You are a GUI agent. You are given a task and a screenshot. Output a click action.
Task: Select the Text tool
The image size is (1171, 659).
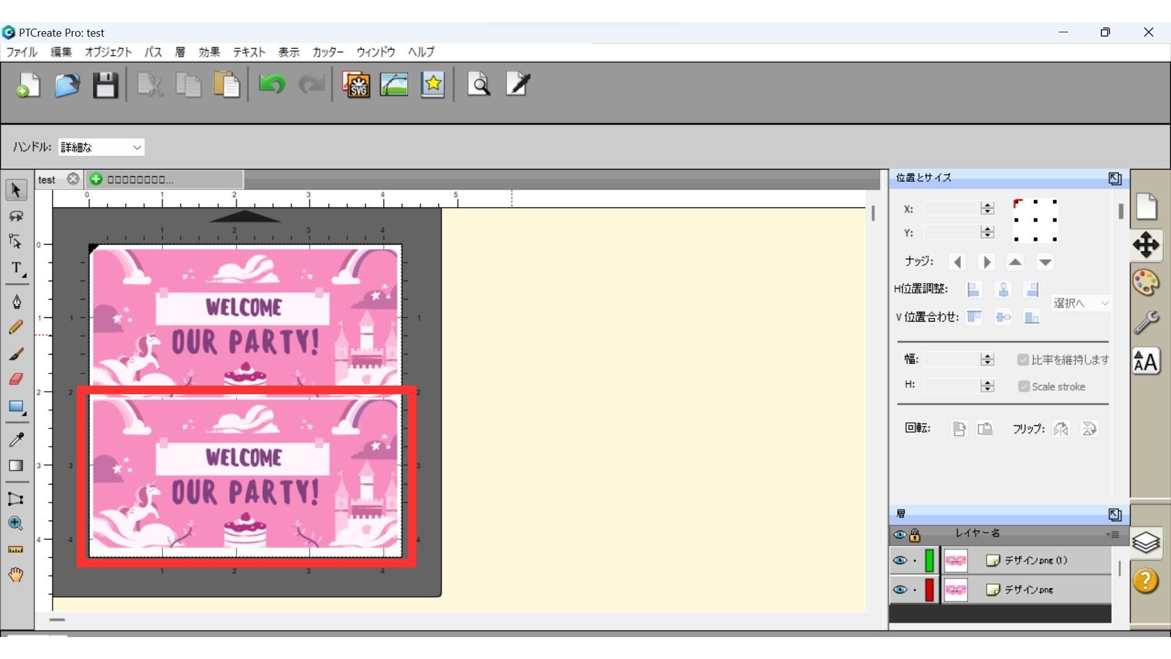17,268
